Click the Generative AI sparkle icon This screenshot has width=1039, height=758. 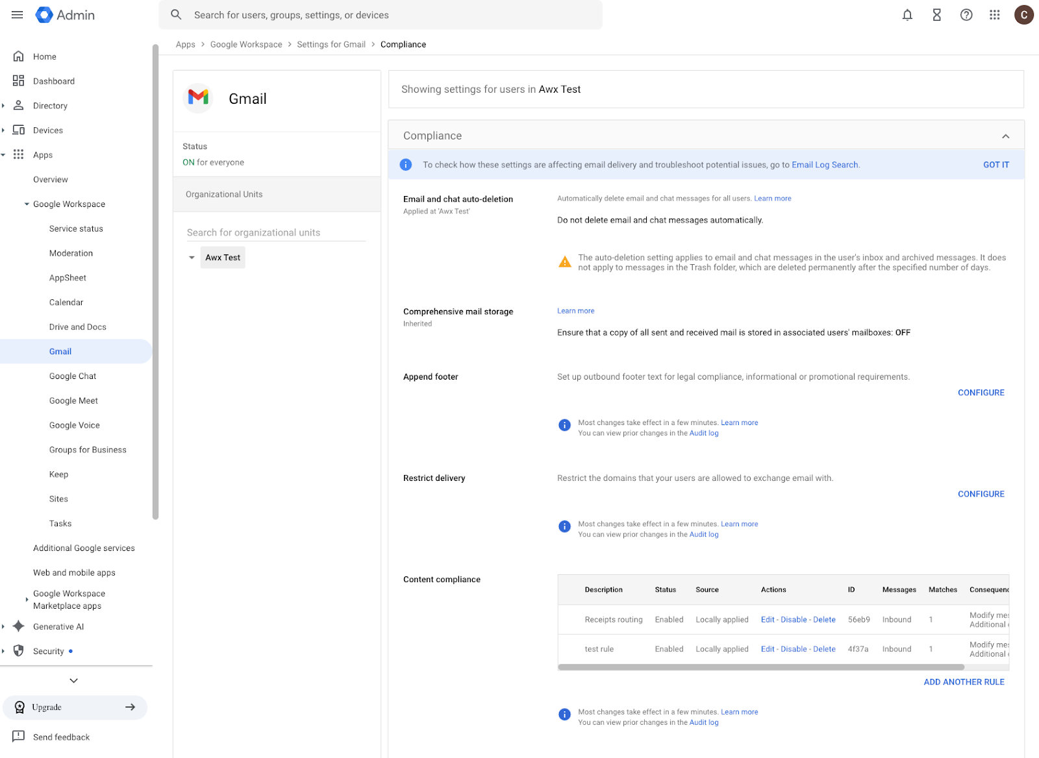point(19,626)
